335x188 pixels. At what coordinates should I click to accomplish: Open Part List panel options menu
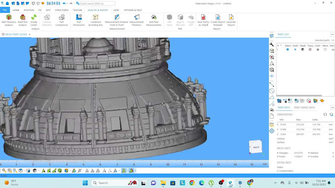[333, 34]
